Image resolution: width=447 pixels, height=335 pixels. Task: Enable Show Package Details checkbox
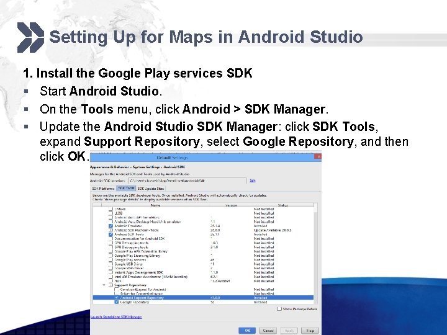coord(279,309)
